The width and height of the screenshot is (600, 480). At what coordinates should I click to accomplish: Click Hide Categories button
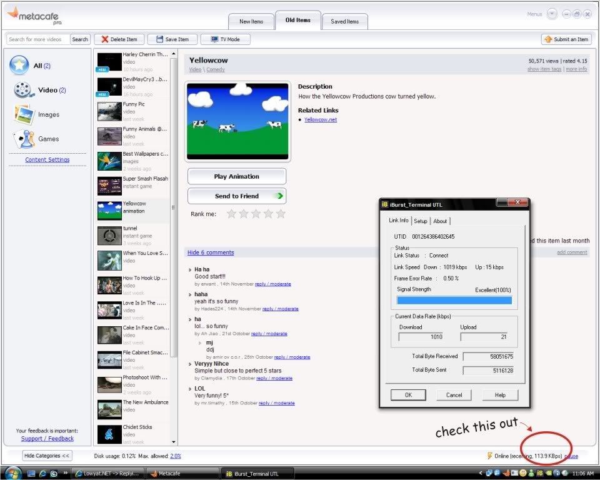point(47,456)
